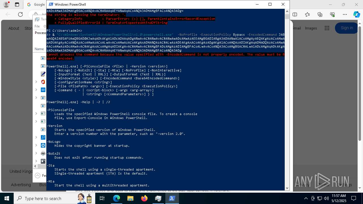Open the Copilot sidebar icon
363x204 pixels.
point(356,14)
